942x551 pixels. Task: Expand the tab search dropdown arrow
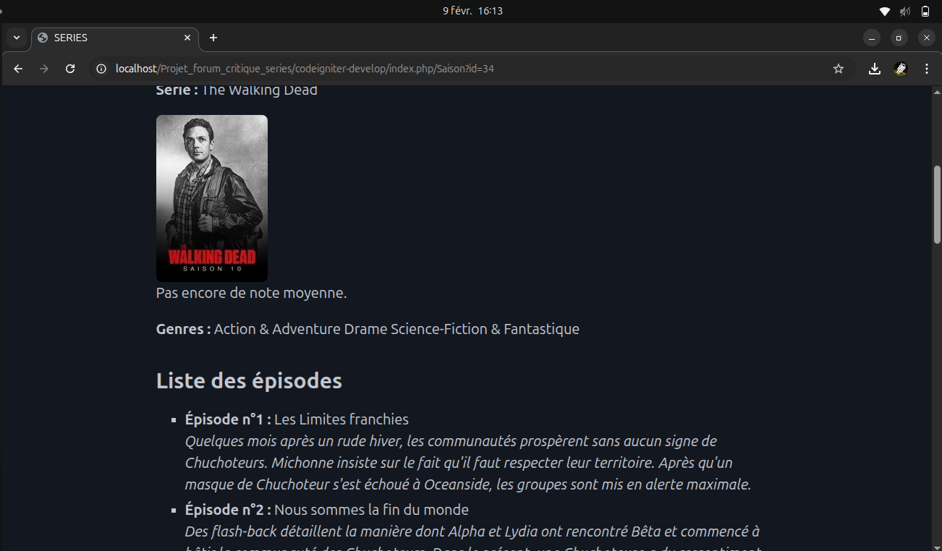pos(16,38)
